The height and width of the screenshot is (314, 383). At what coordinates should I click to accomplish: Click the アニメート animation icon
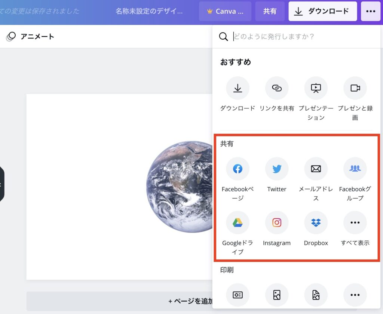11,37
